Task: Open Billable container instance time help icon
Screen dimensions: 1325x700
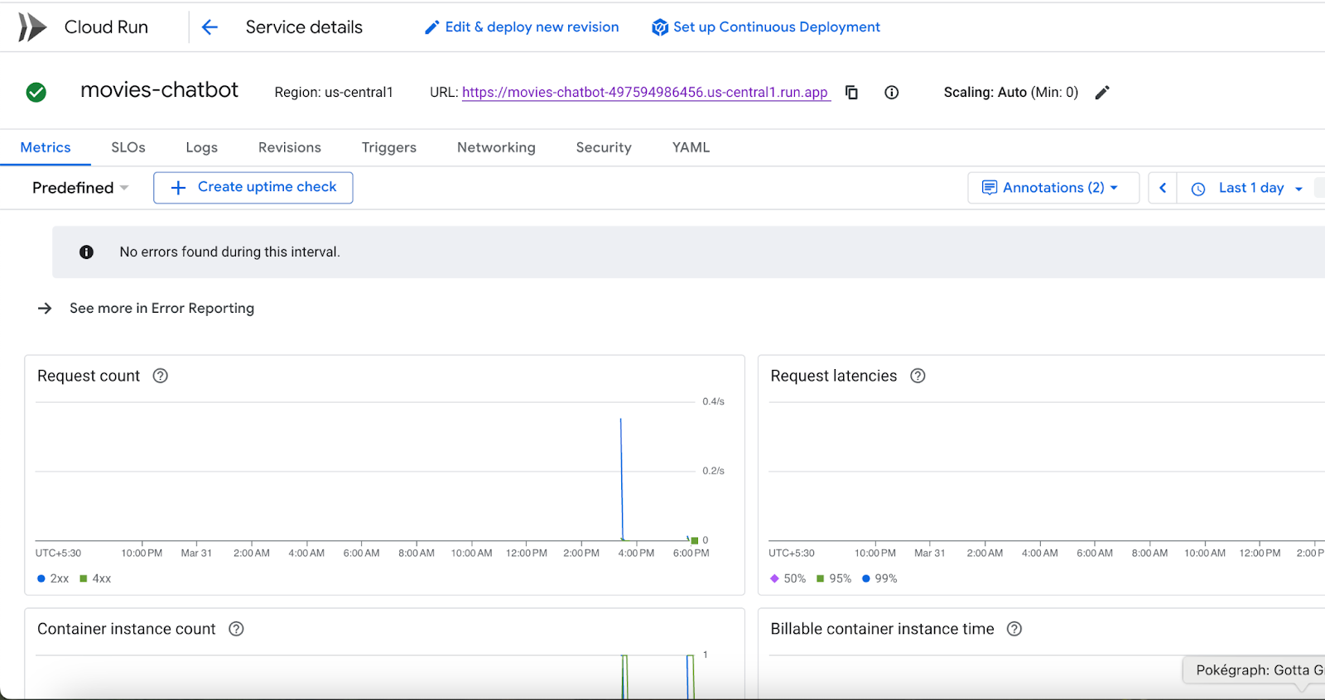Action: click(x=1014, y=629)
